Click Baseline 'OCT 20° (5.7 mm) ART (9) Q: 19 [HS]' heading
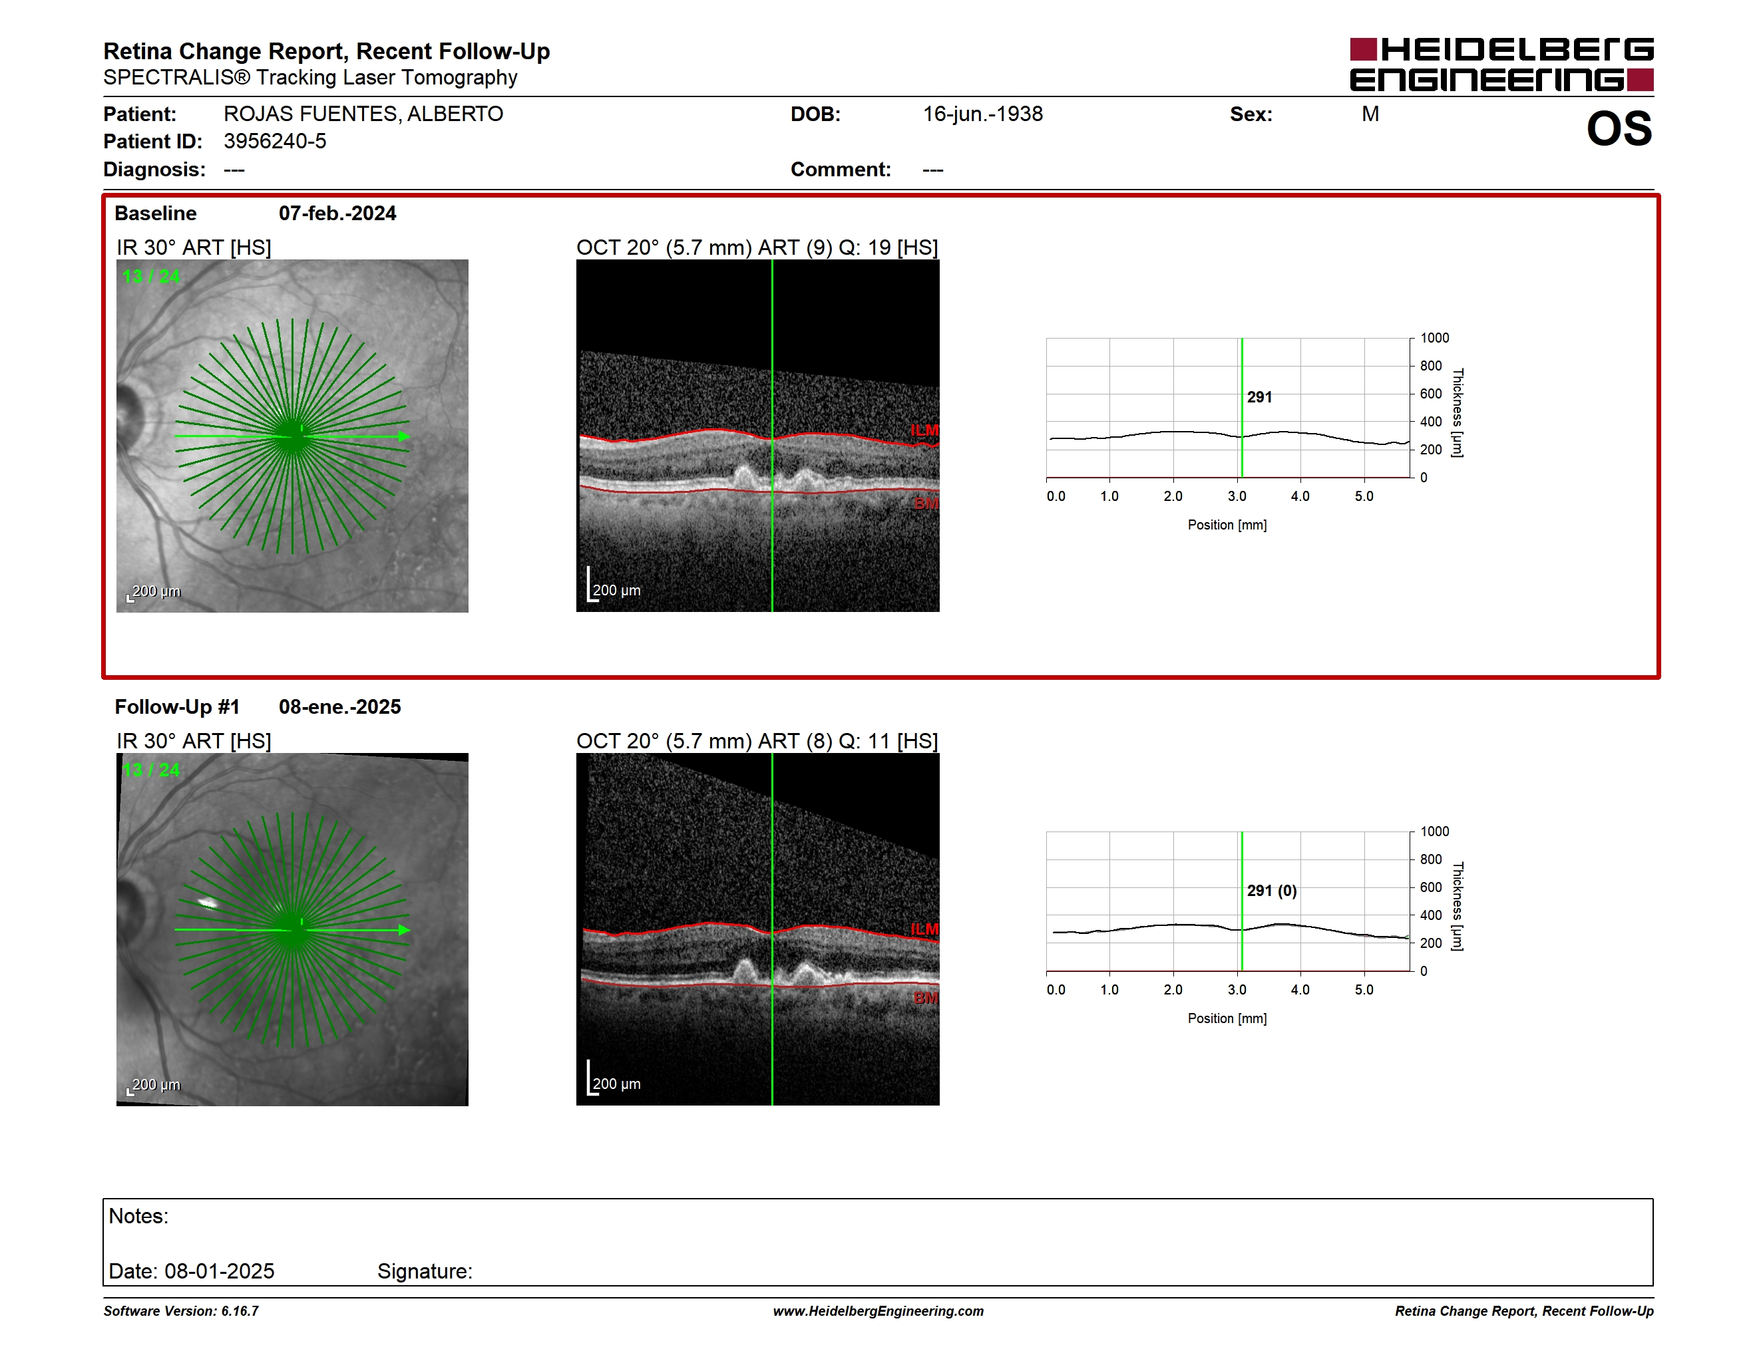 tap(757, 247)
